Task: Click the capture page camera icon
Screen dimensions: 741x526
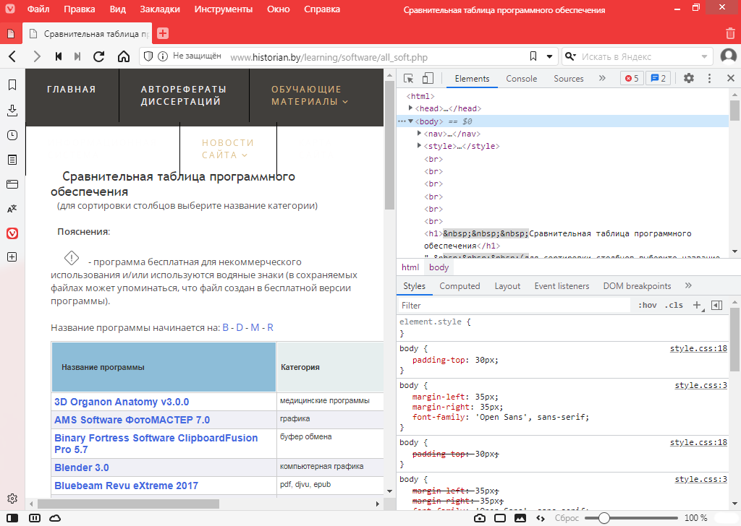Action: tap(479, 518)
